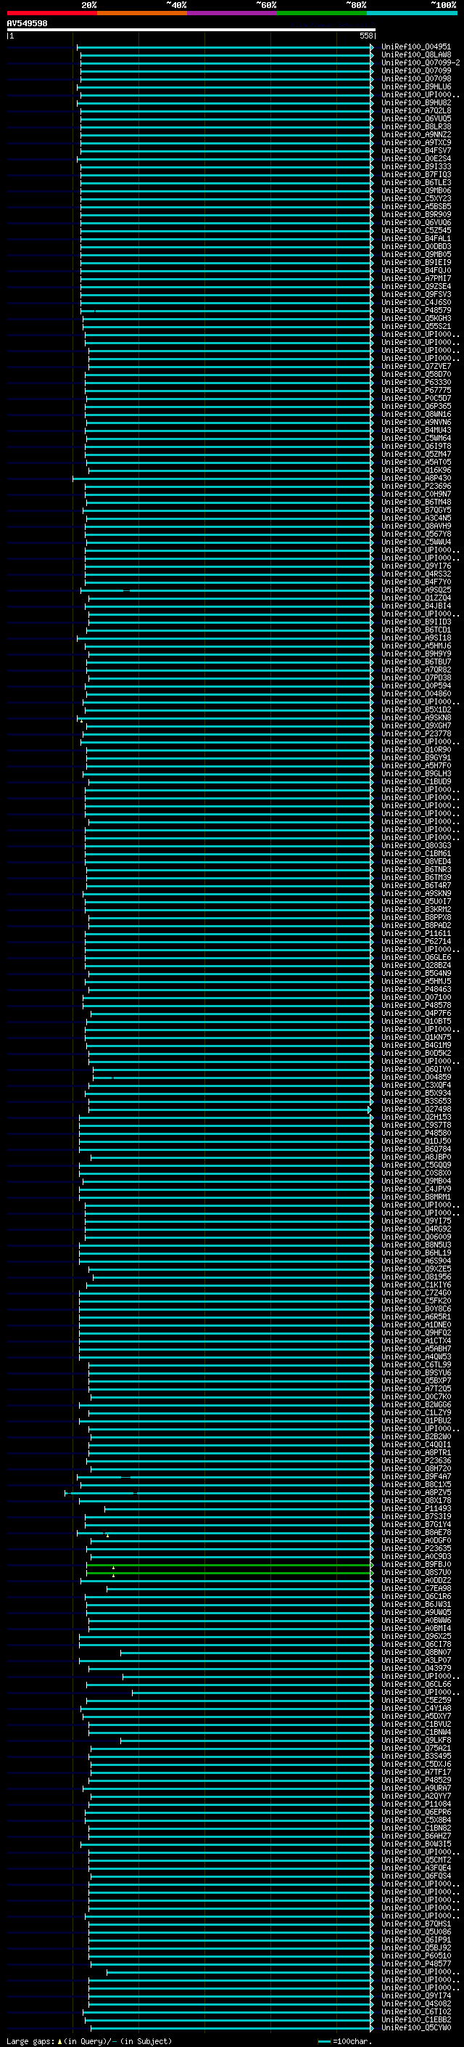Click label UniRef100_P11493
464x2047 pixels.
tap(416, 1508)
